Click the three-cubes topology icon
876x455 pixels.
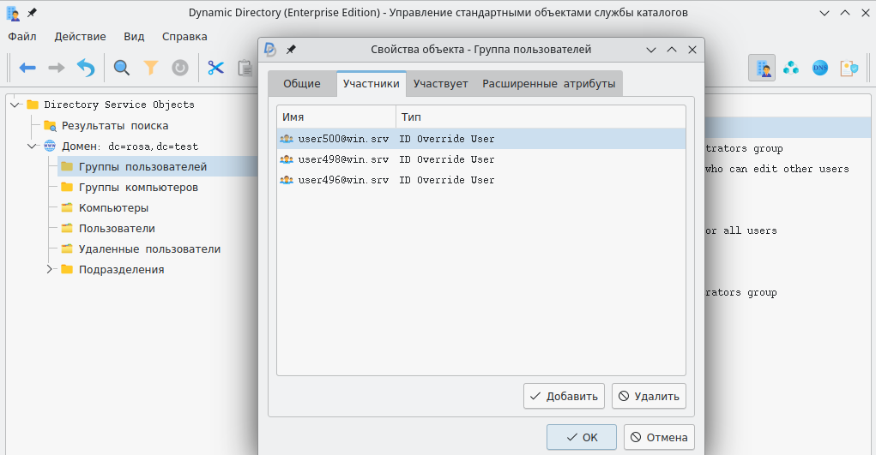(791, 68)
